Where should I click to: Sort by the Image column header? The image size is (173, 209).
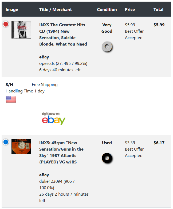12,10
